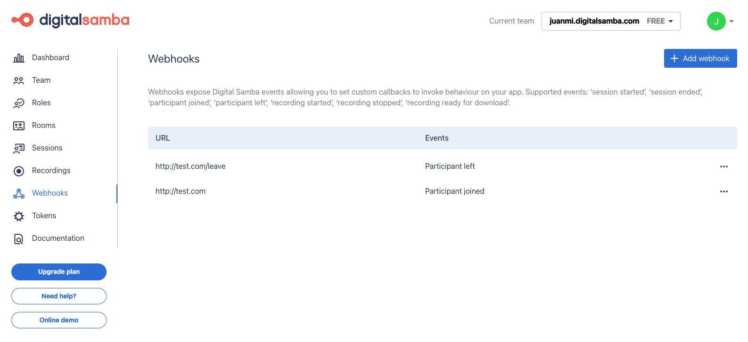Click the Roles icon in sidebar

coord(19,103)
